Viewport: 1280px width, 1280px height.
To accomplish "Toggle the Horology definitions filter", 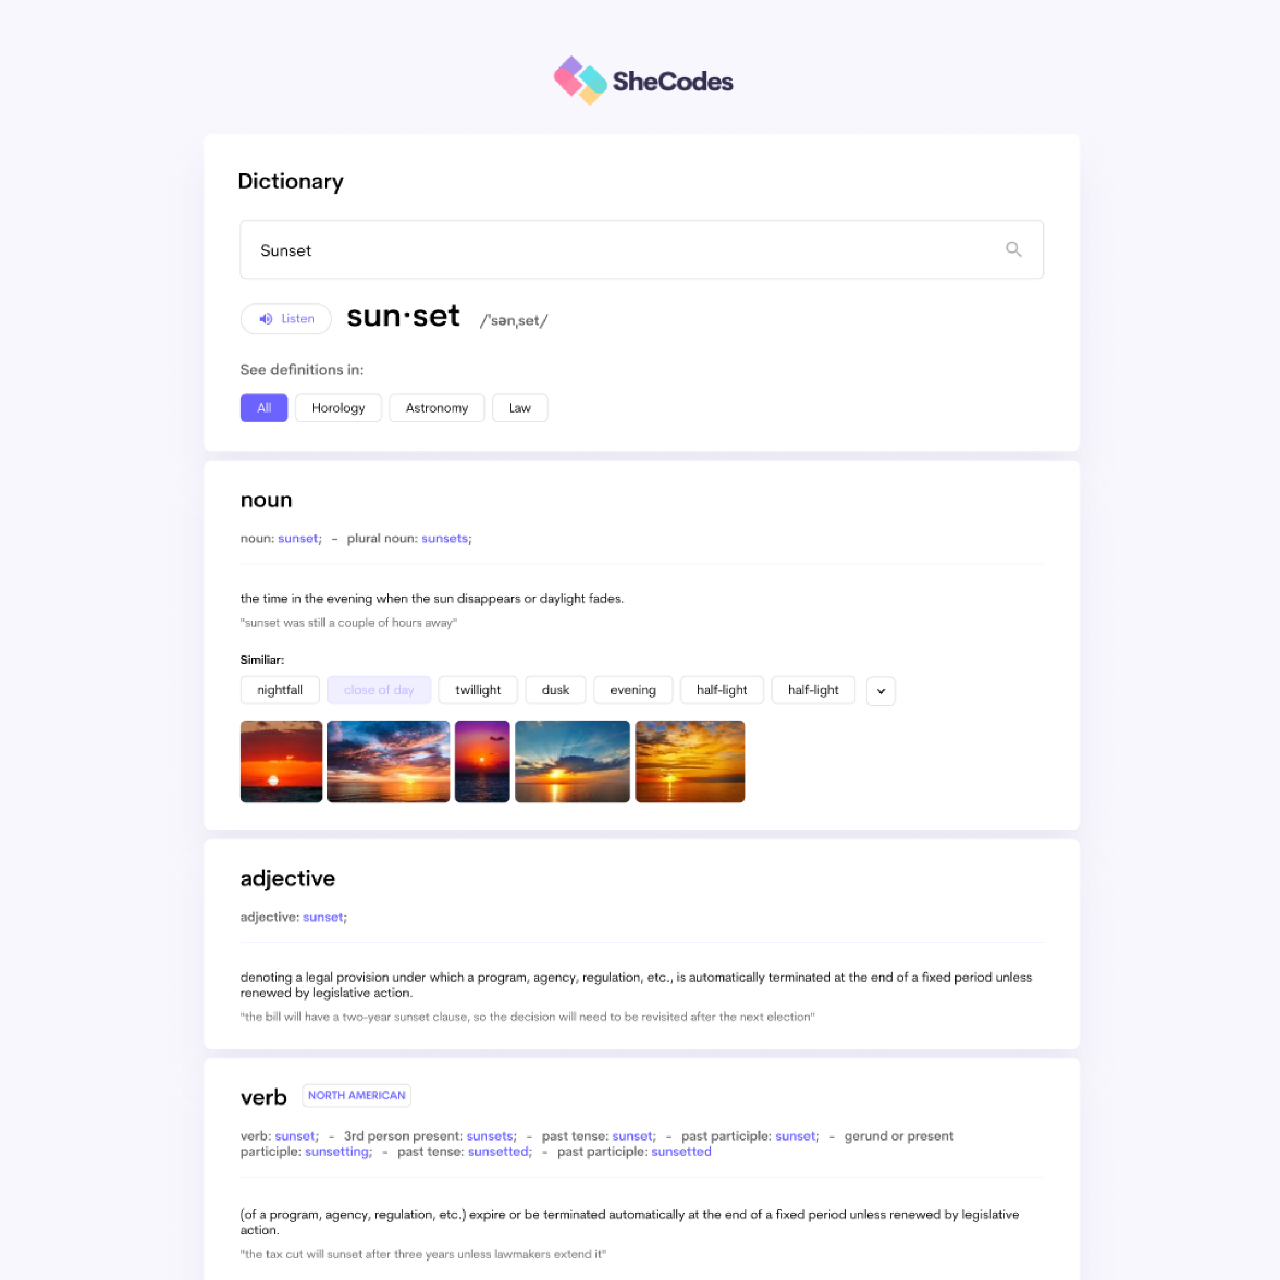I will 339,408.
